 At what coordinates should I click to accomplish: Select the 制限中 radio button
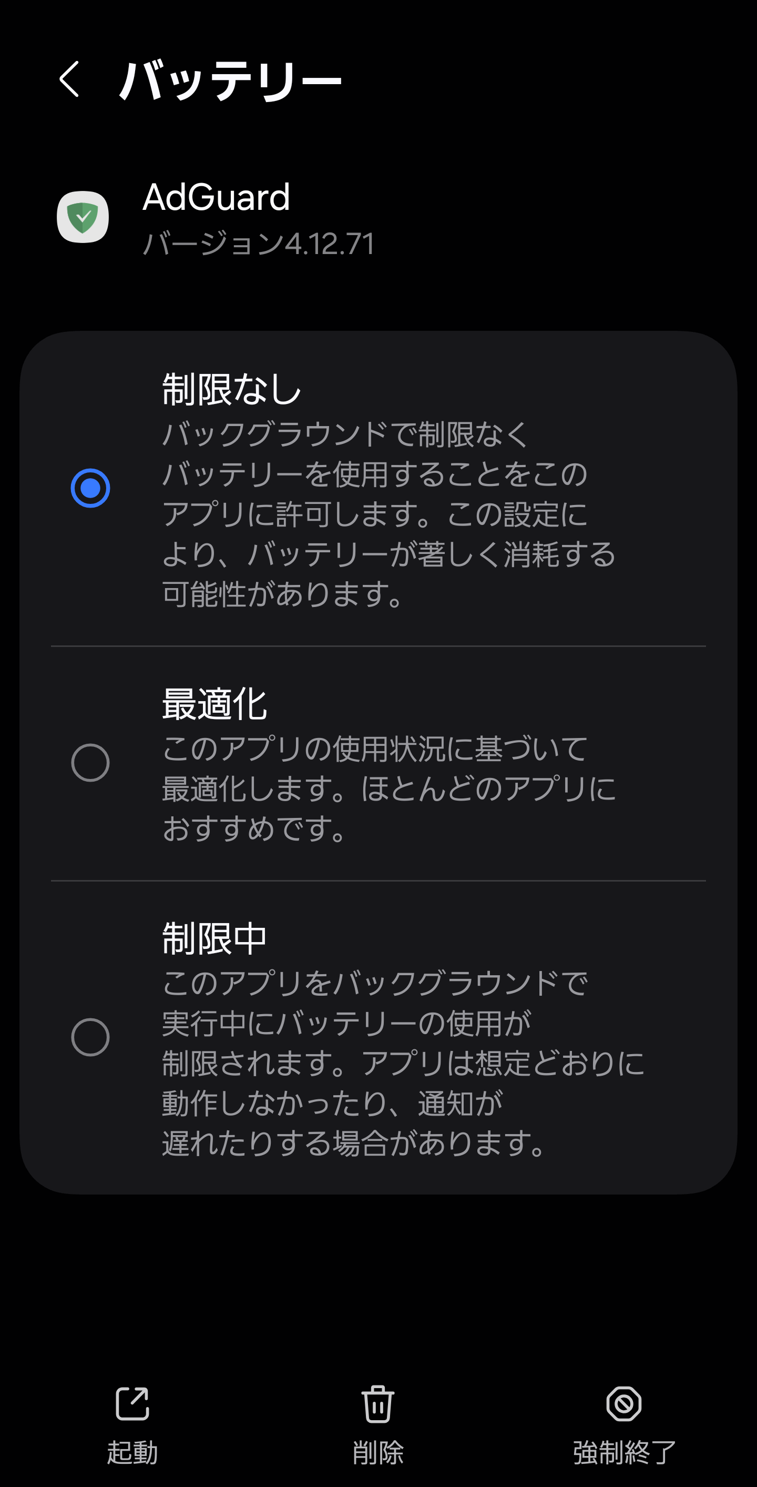pyautogui.click(x=90, y=1037)
